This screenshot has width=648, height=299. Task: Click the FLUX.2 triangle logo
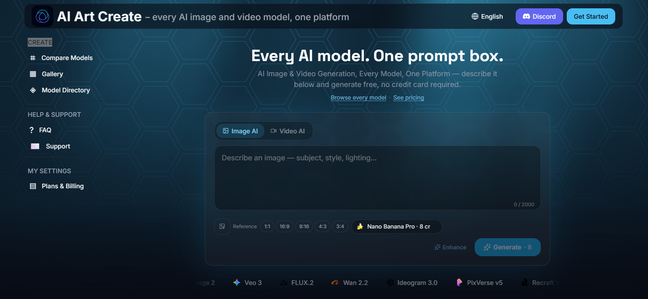coord(284,282)
